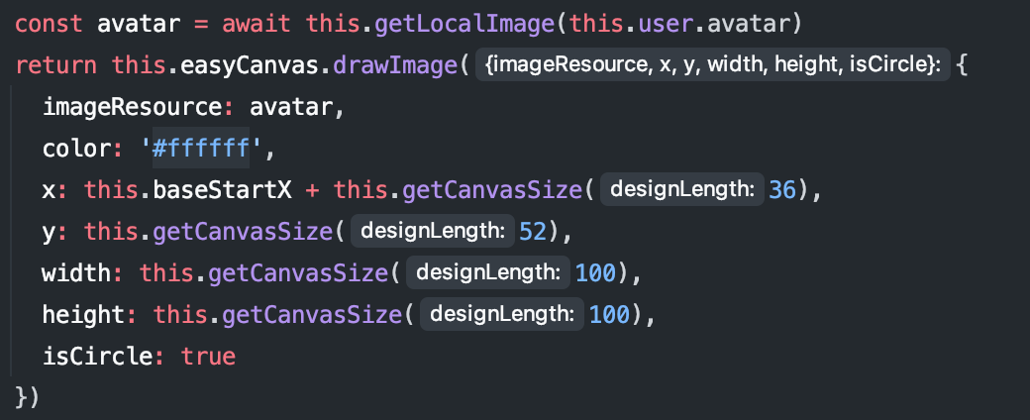
Task: Click the closing brace and parenthesis
Action: click(x=28, y=397)
